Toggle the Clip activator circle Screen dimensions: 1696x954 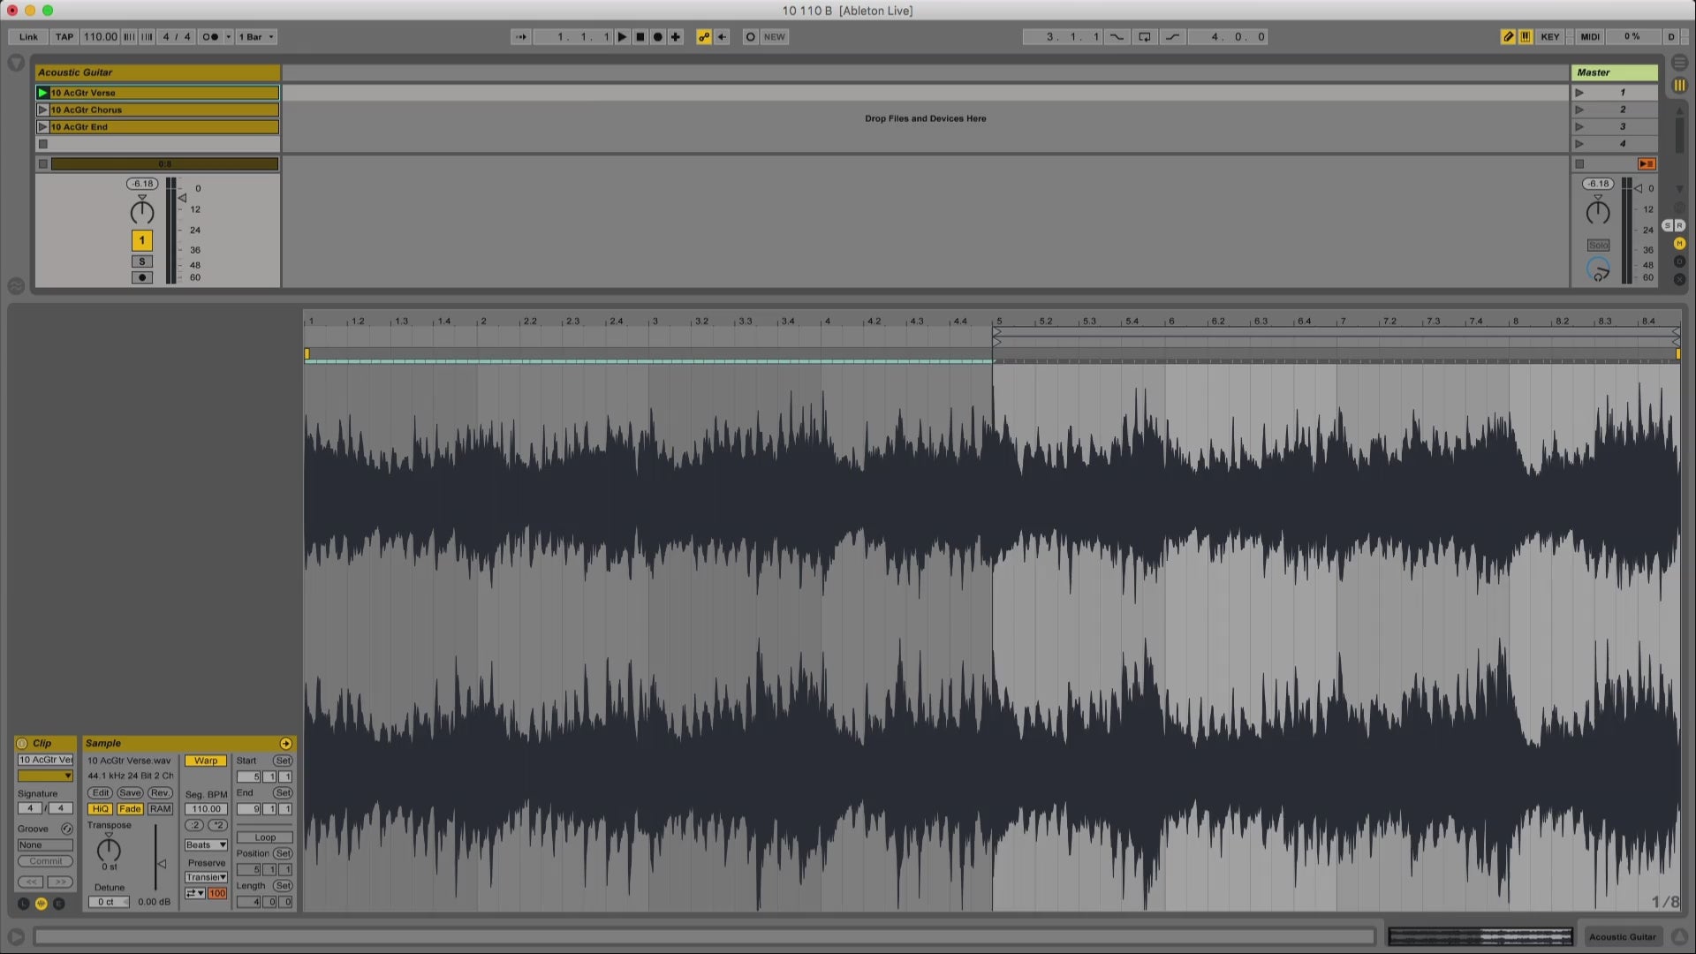point(22,744)
